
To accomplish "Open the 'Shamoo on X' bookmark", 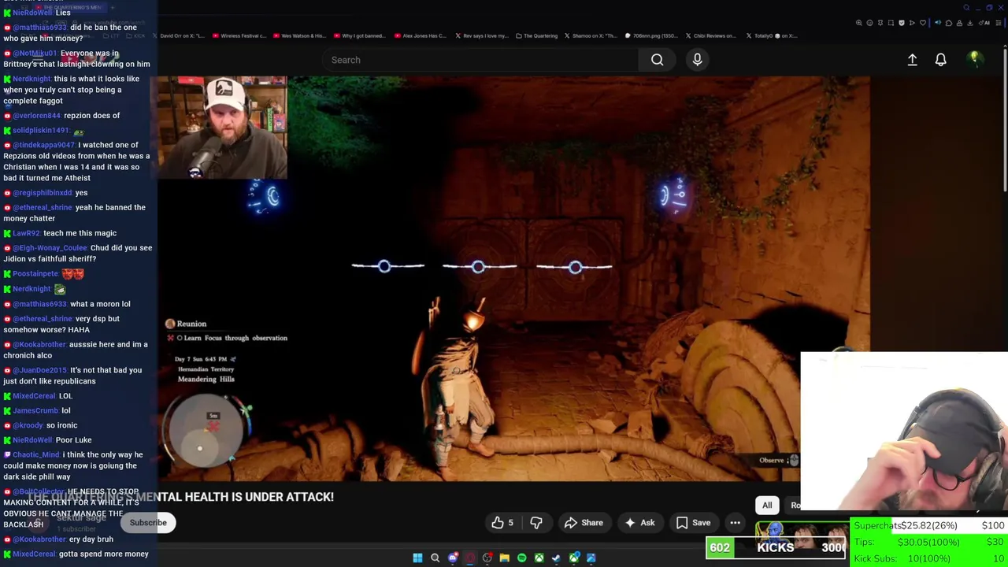I will pos(591,35).
